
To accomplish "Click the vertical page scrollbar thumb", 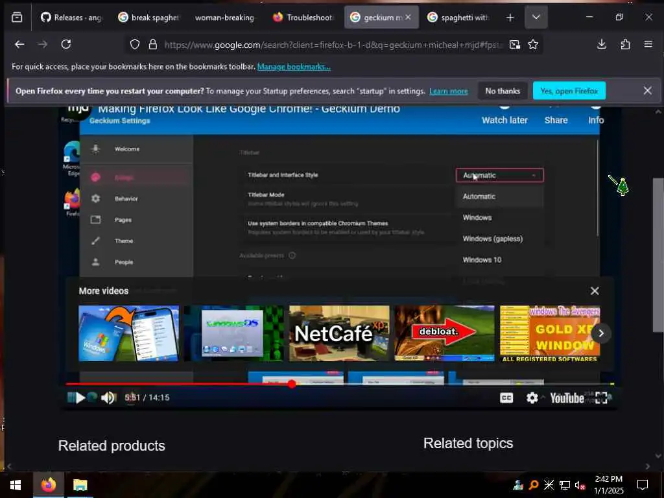I will (x=658, y=255).
